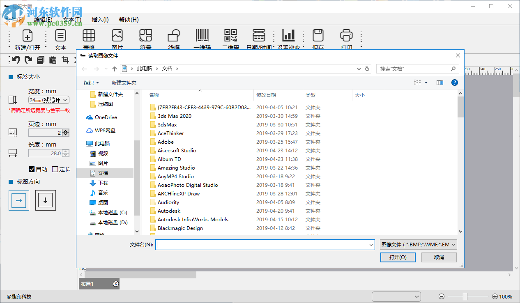The height and width of the screenshot is (303, 520).
Task: Select the 布局1 layout tab
Action: pos(94,284)
